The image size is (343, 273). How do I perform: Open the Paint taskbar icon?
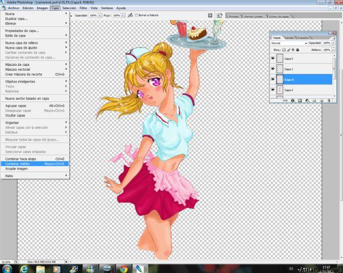[x=73, y=269]
